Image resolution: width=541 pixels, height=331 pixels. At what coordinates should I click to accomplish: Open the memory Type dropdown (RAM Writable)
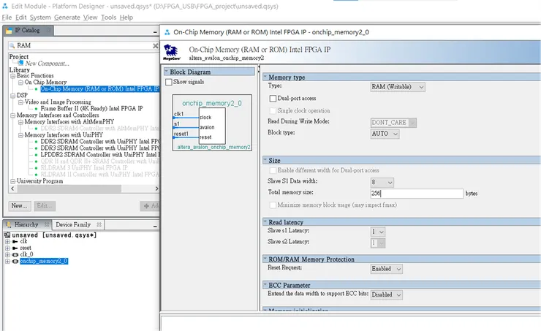point(398,87)
